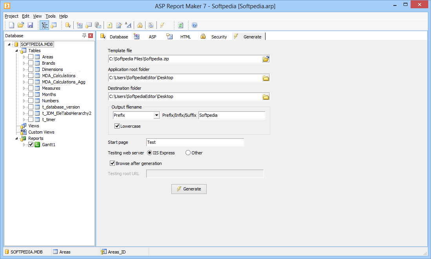Open the Prefix output filename dropdown

156,115
